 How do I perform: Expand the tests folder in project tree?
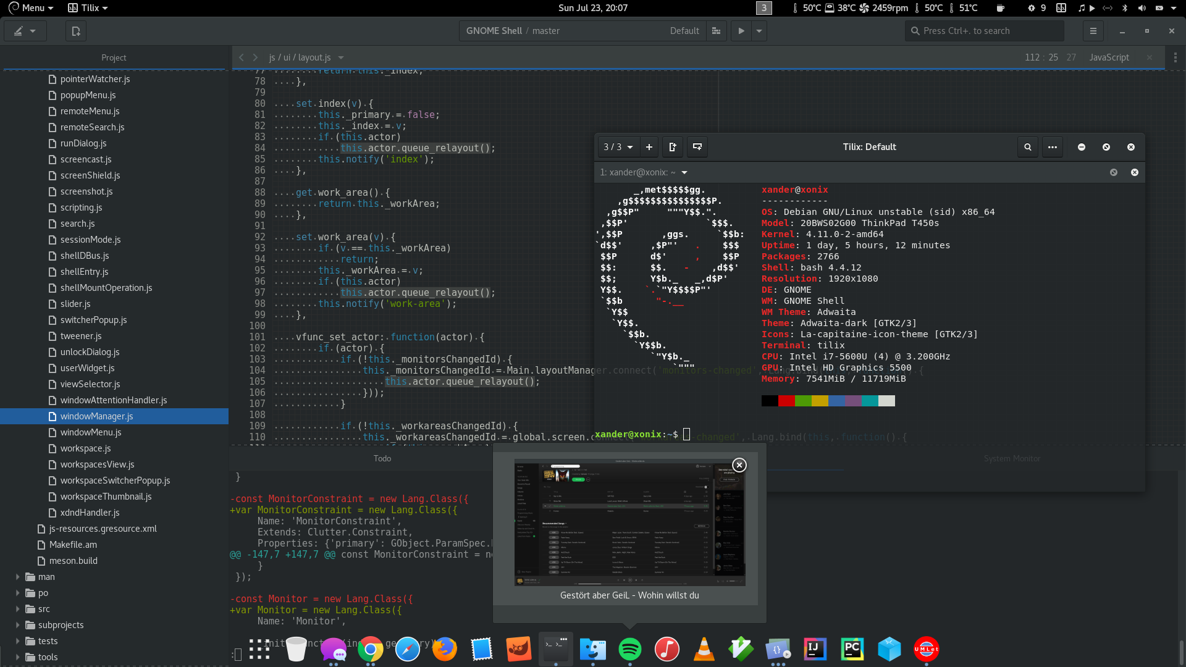coord(17,641)
